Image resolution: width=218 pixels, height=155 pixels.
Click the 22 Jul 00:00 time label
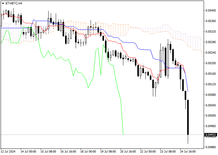(x=148, y=151)
